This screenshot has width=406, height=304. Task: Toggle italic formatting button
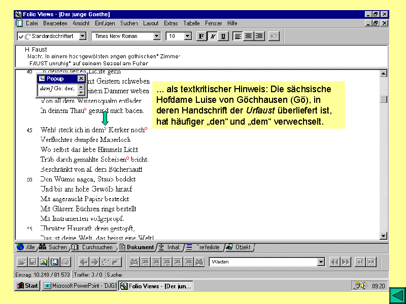[x=212, y=36]
